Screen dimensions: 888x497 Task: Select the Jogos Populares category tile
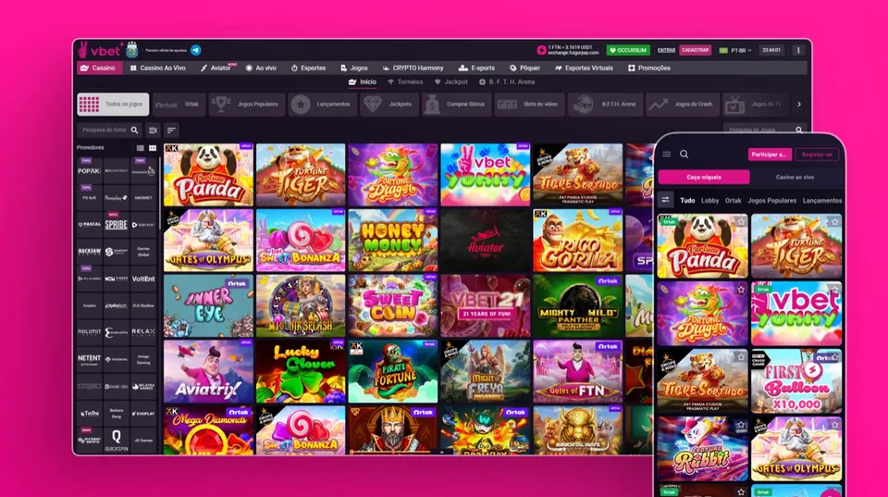(247, 105)
